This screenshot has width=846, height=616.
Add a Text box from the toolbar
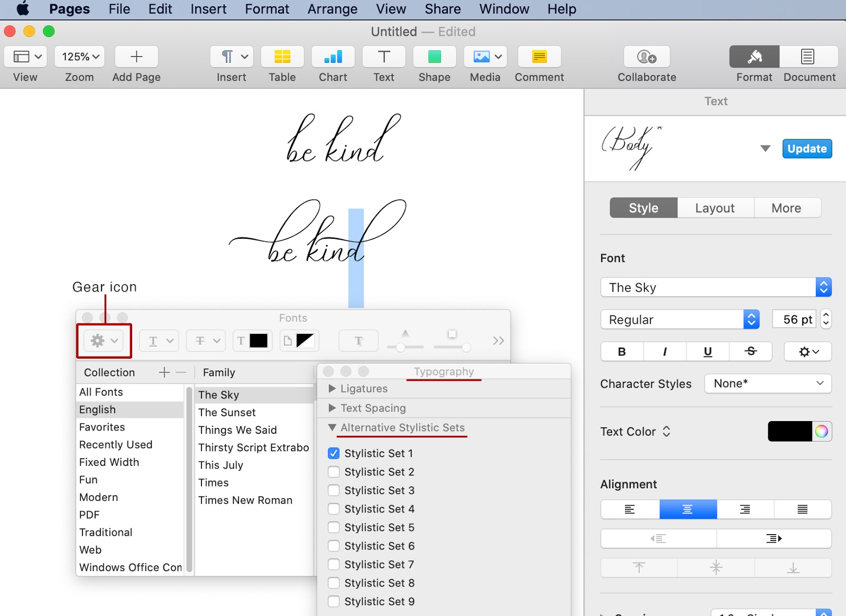click(384, 57)
